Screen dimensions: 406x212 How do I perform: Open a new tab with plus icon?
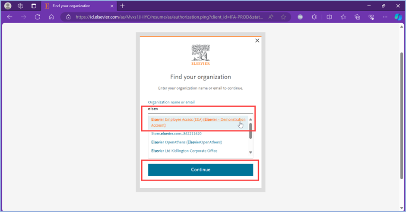[123, 6]
